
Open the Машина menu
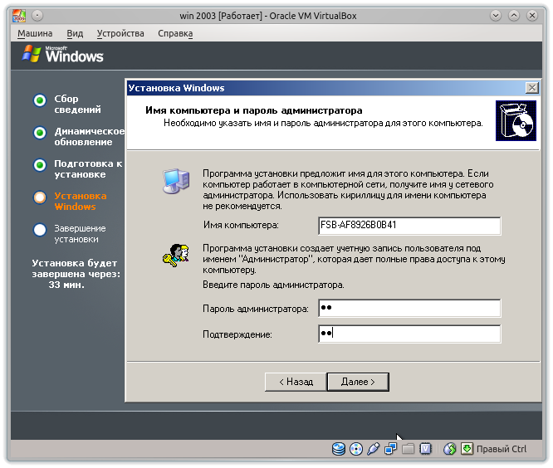pos(35,33)
